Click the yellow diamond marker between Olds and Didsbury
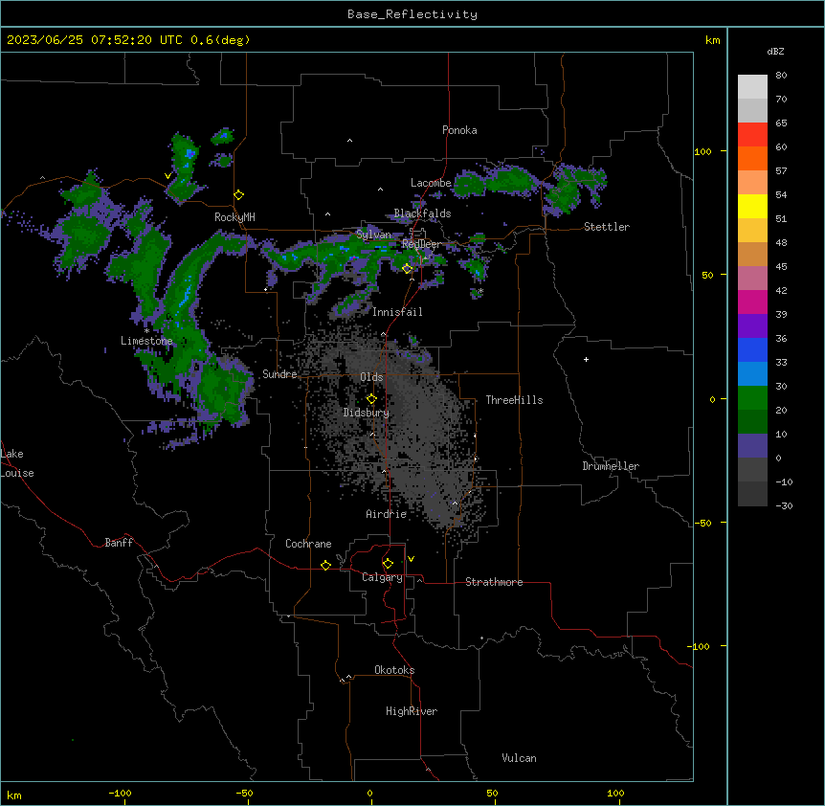 point(371,399)
